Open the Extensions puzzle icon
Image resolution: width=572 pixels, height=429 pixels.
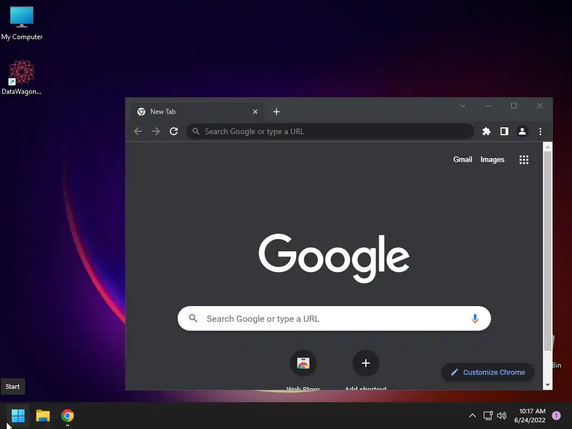pos(487,131)
